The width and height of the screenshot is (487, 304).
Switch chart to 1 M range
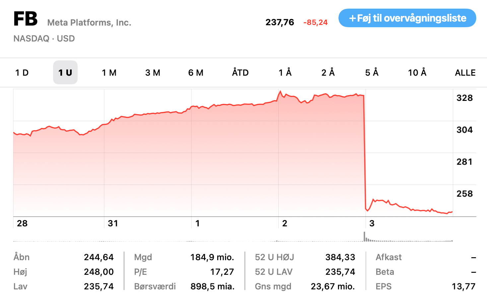click(x=109, y=73)
